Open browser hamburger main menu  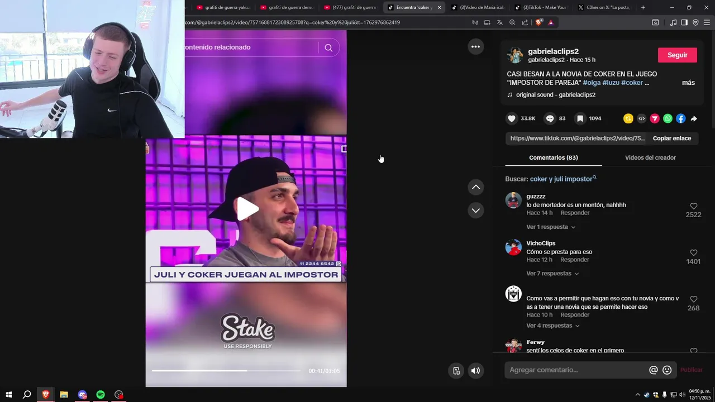[707, 22]
